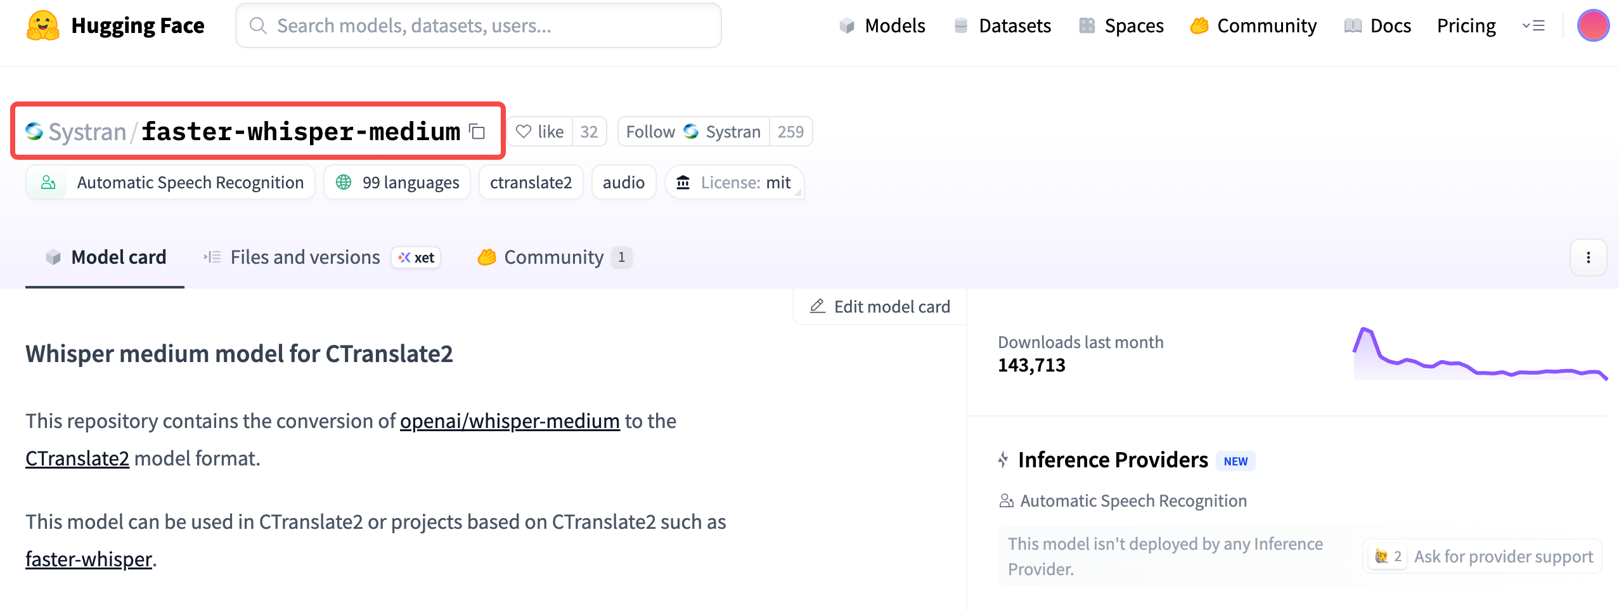This screenshot has height=610, width=1619.
Task: Open Docs in top navigation
Action: coord(1377,25)
